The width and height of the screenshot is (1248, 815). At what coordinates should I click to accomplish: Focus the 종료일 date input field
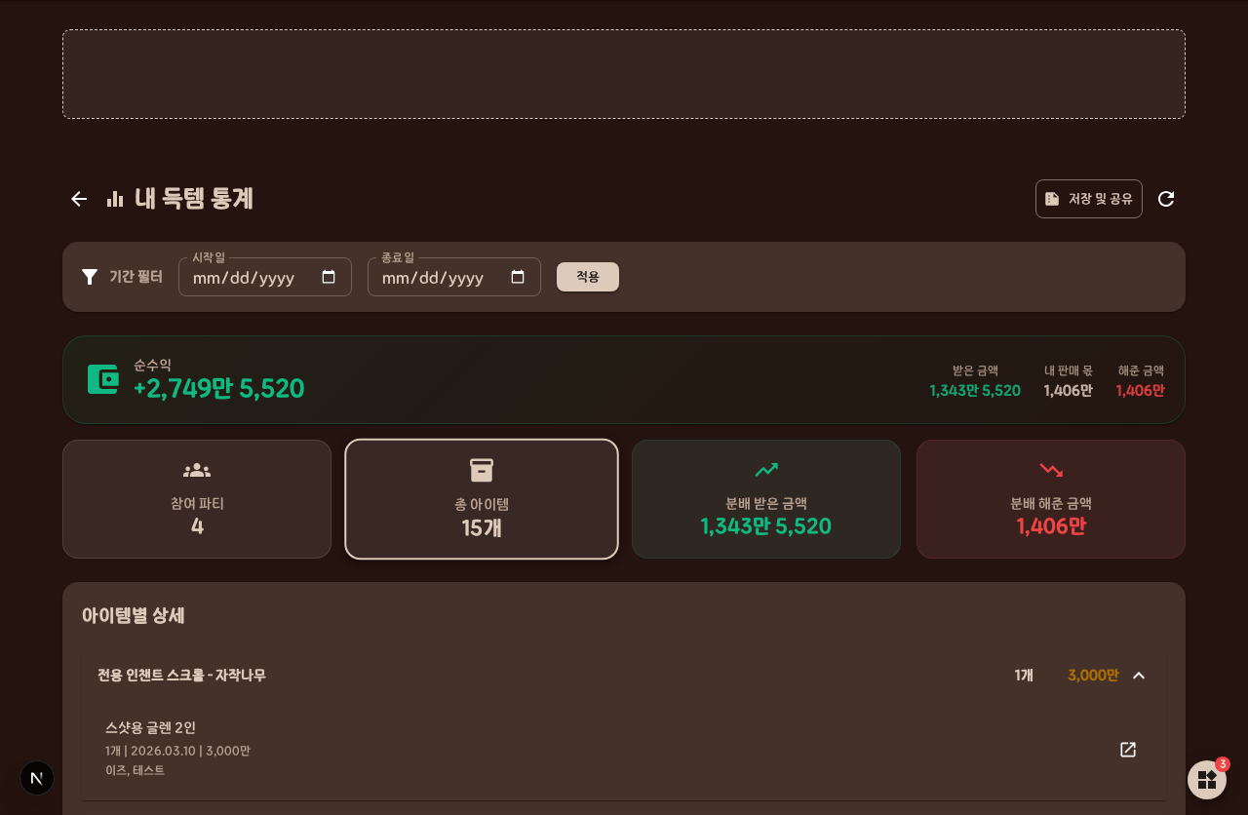click(454, 277)
